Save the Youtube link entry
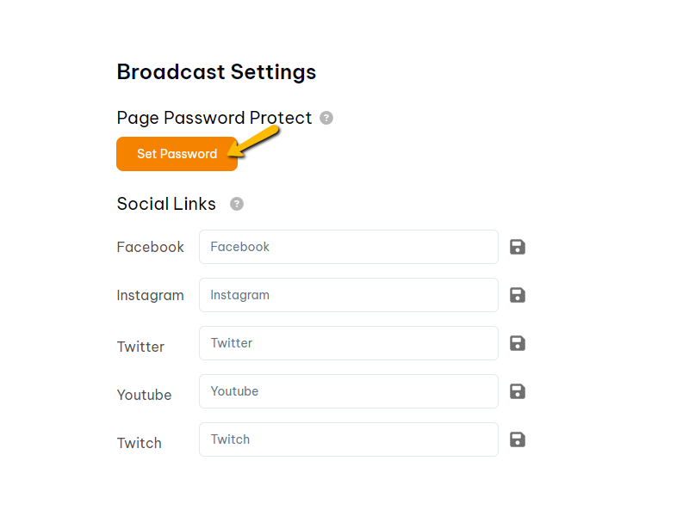 click(517, 391)
